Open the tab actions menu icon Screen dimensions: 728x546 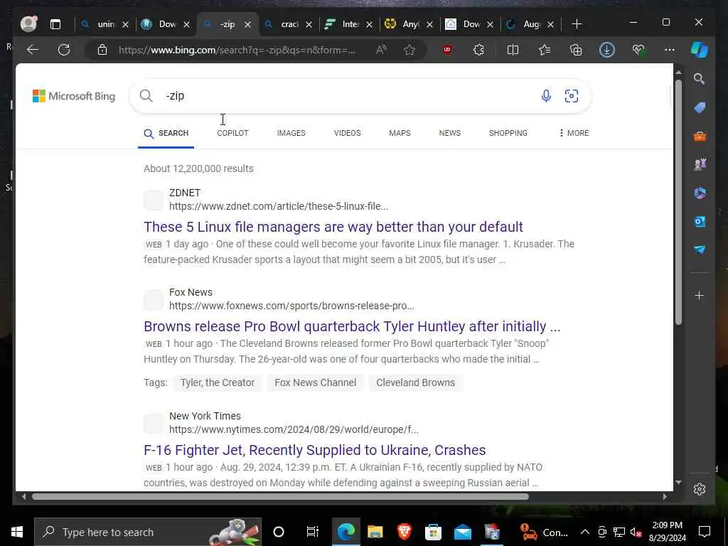(x=55, y=24)
